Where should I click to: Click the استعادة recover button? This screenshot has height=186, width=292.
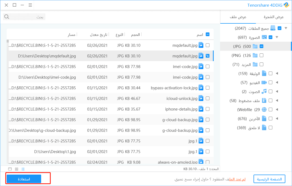coord(24,179)
